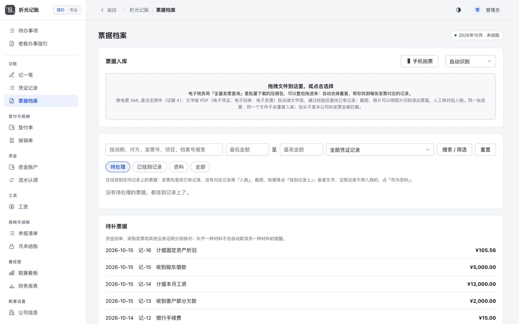Open the 记-14 计提本月工资 row
This screenshot has height=324, width=519.
[x=301, y=284]
